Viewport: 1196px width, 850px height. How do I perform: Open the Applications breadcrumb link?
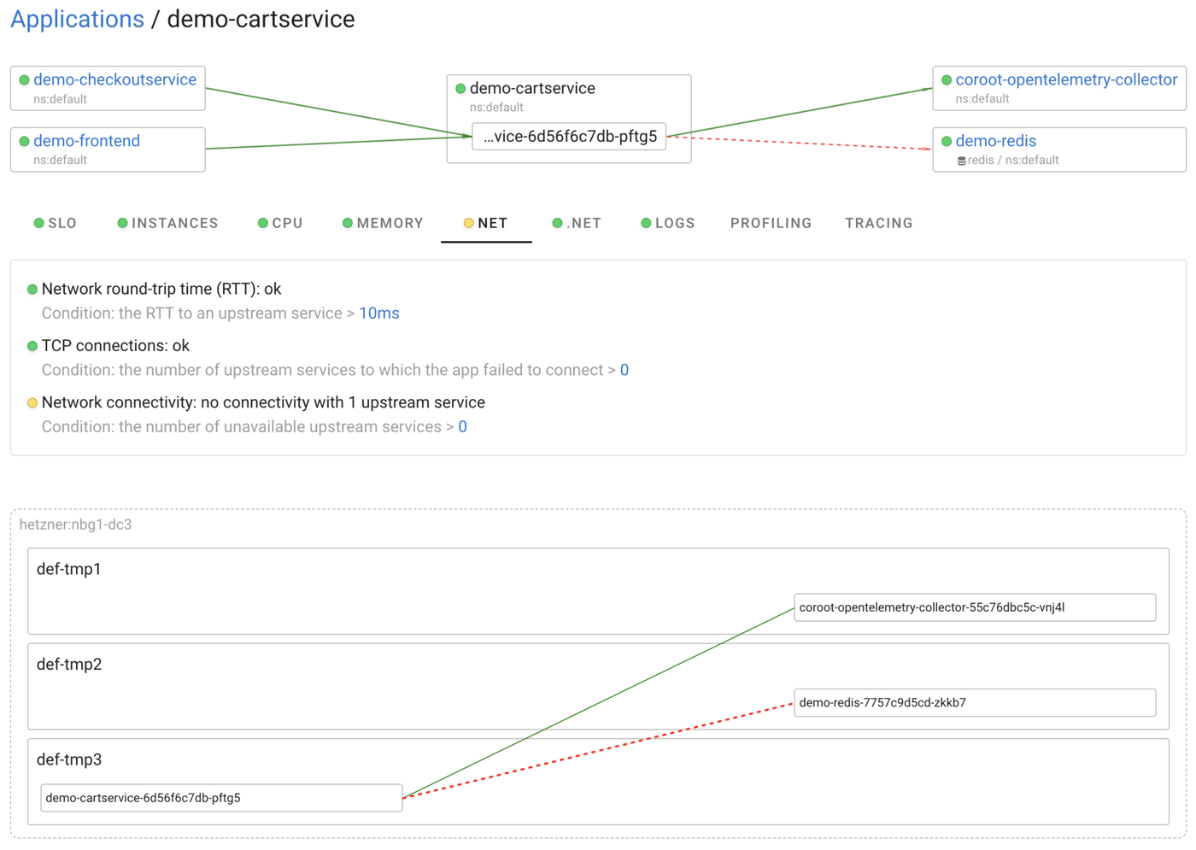pos(77,19)
